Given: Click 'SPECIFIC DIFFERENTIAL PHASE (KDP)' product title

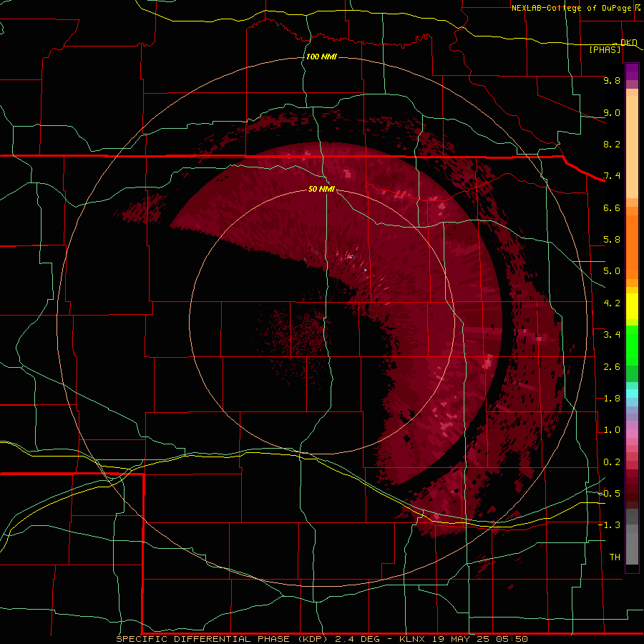Looking at the screenshot, I should [222, 639].
